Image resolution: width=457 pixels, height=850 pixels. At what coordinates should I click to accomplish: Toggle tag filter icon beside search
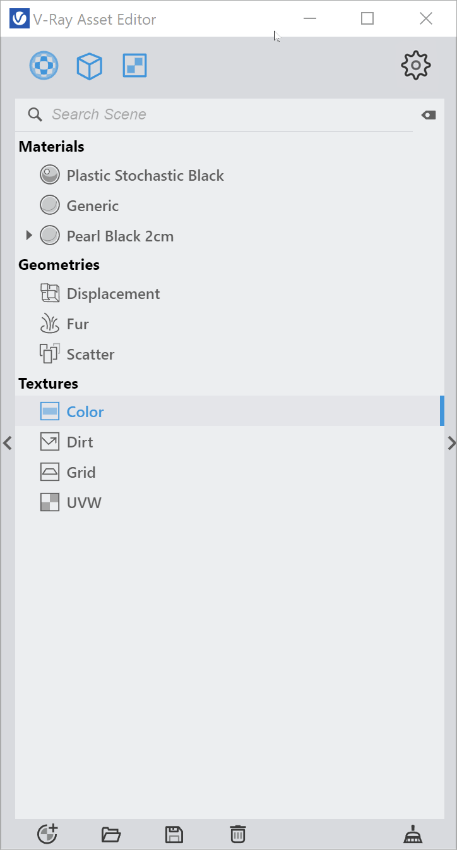tap(429, 115)
